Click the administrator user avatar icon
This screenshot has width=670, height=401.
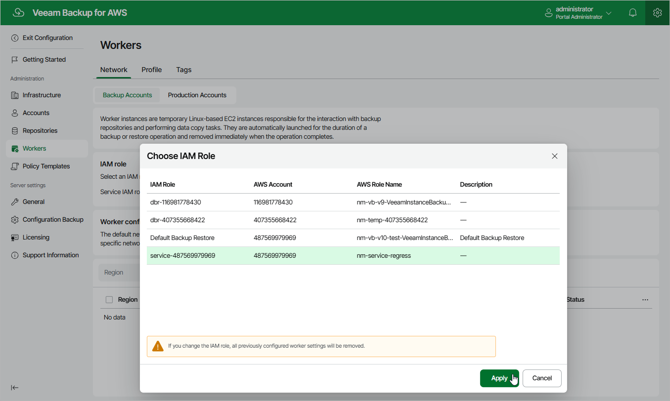pyautogui.click(x=548, y=13)
